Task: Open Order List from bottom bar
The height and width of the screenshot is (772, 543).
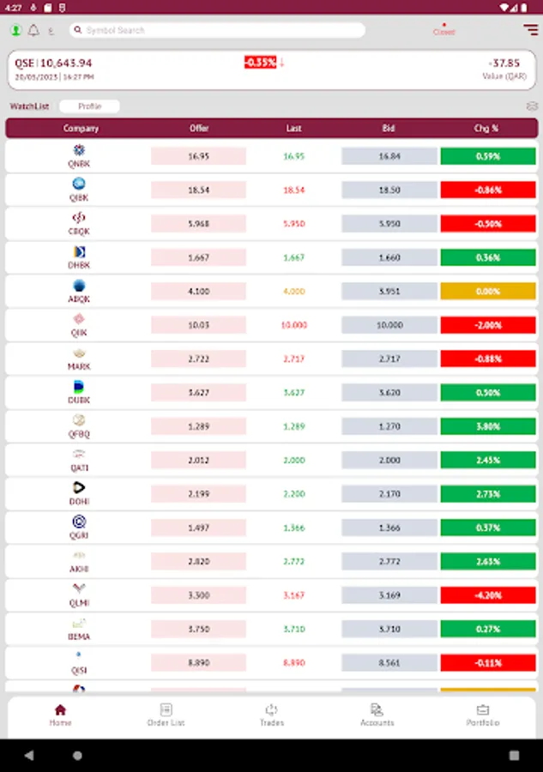Action: (166, 715)
